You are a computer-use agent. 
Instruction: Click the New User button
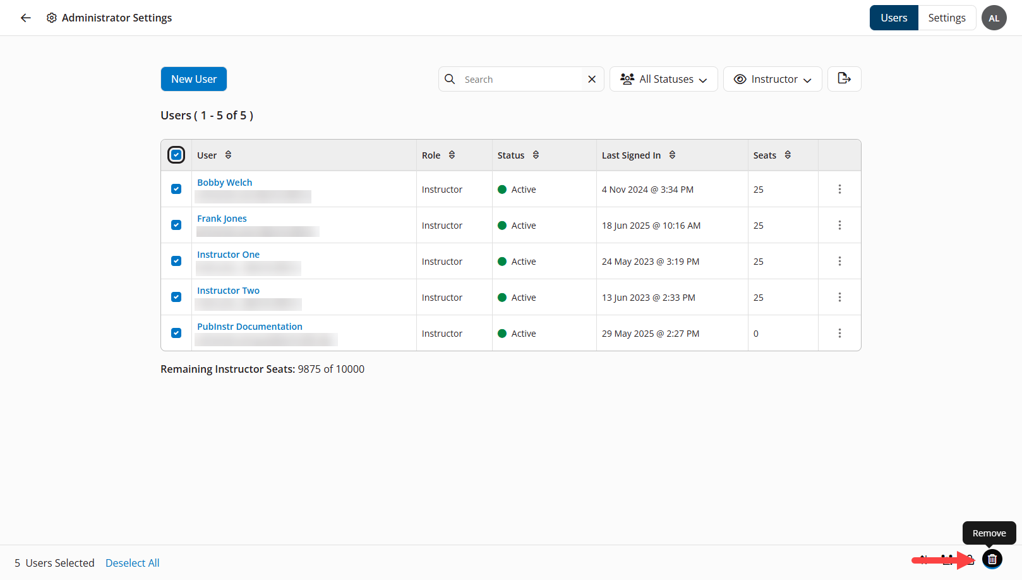[193, 79]
